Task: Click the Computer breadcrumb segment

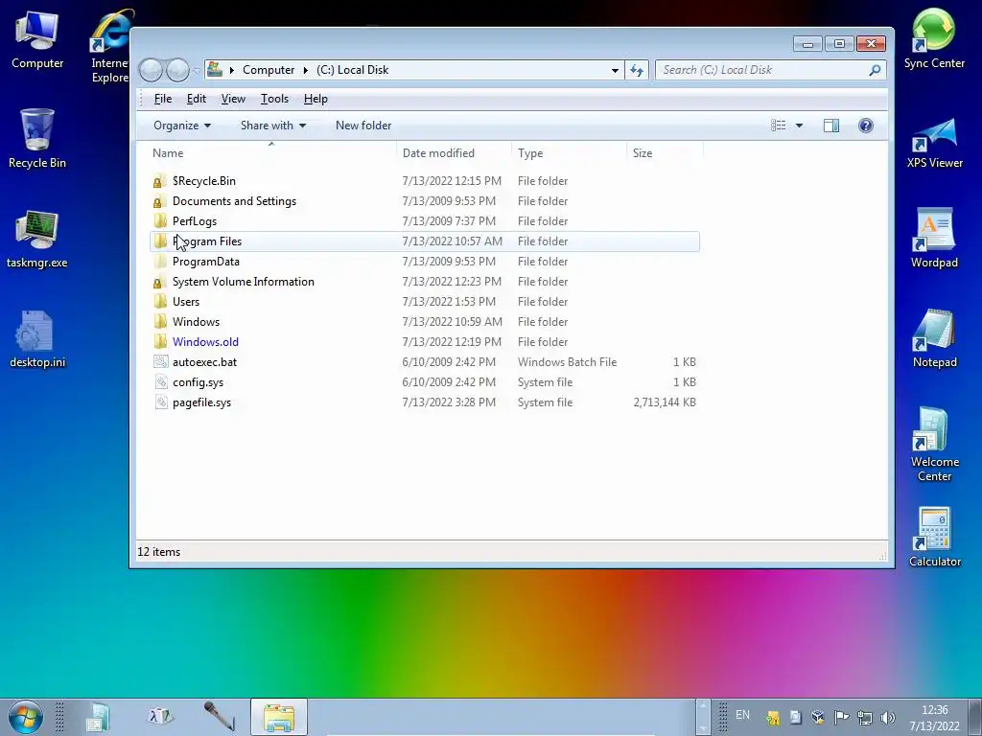Action: click(269, 70)
